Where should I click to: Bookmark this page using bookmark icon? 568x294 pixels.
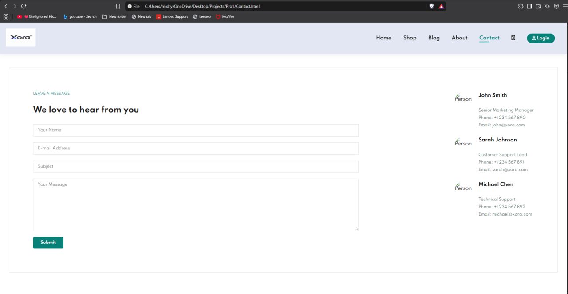tap(118, 6)
